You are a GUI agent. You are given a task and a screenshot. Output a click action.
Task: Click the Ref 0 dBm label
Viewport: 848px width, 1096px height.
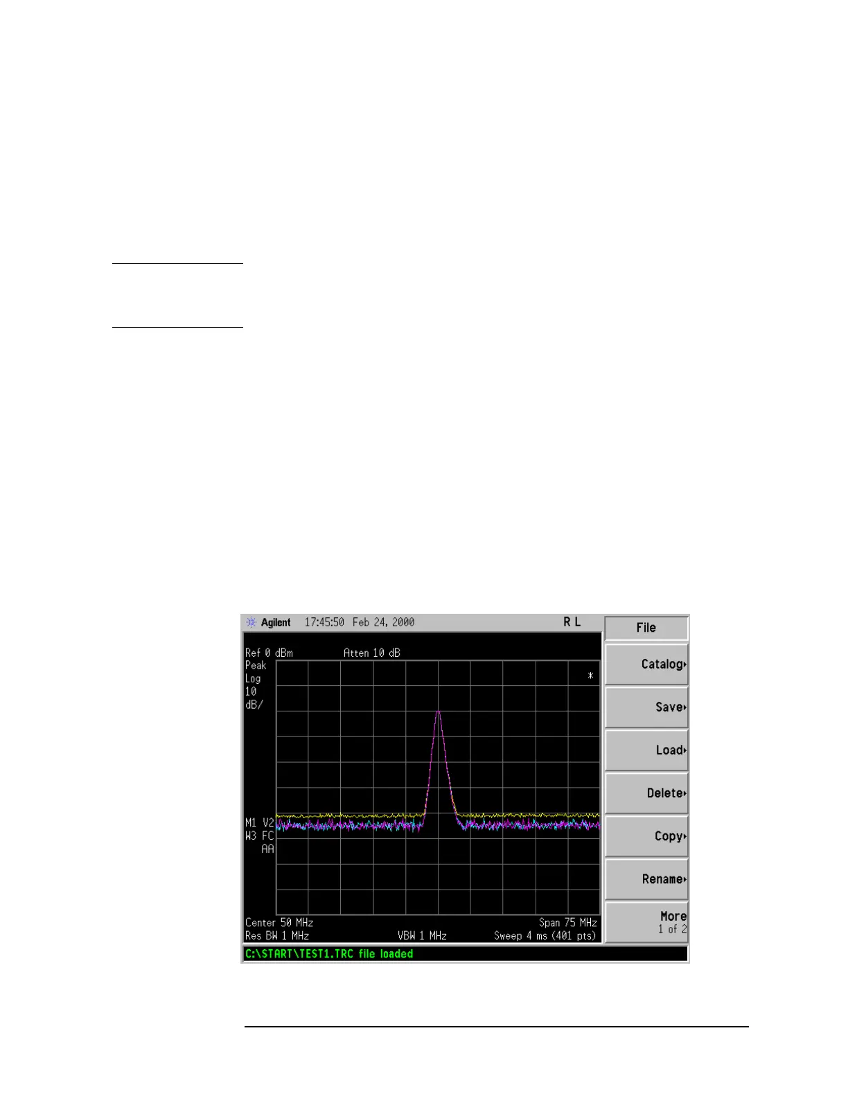click(269, 653)
